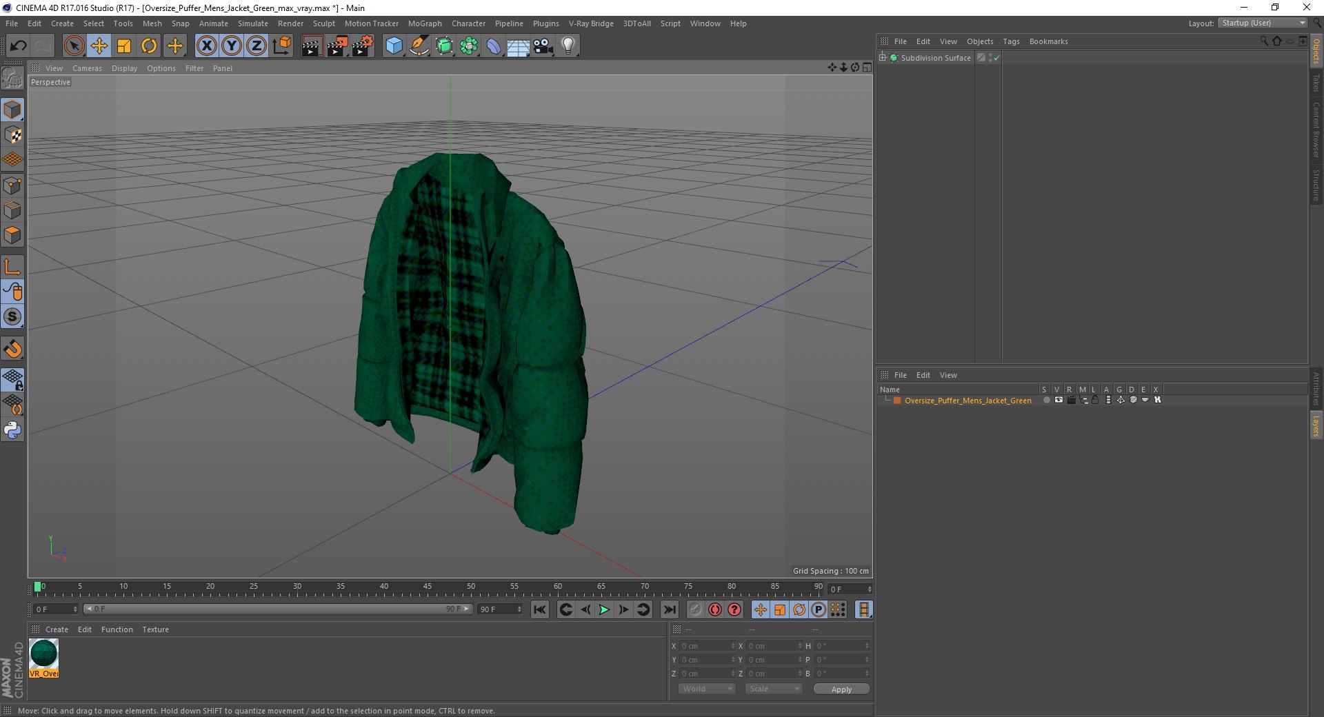This screenshot has width=1324, height=717.
Task: Add a Camera object
Action: click(x=543, y=46)
